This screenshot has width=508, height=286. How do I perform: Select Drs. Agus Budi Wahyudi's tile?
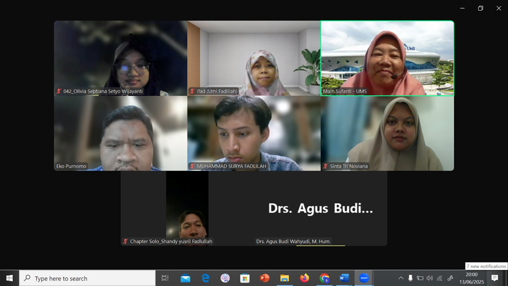(320, 209)
